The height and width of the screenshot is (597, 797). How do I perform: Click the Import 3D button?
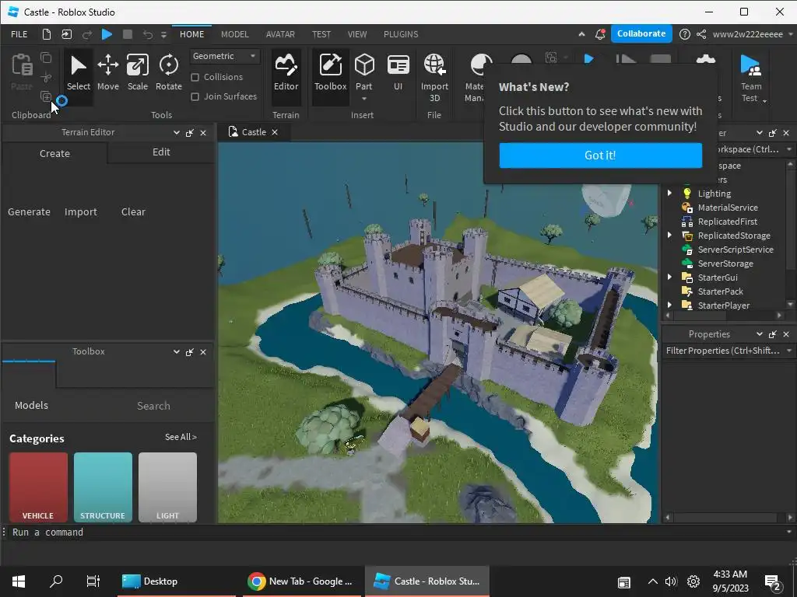tap(434, 77)
